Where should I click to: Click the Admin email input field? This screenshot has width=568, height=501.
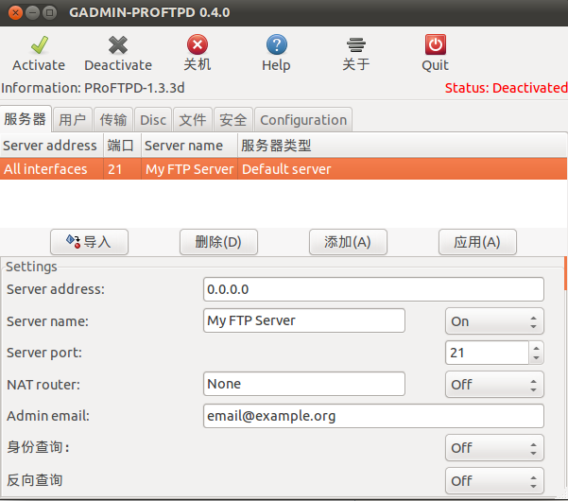pos(373,416)
